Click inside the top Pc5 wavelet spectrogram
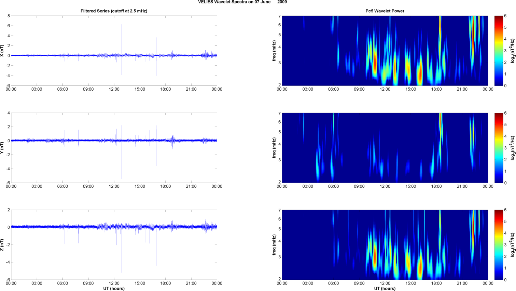The image size is (516, 291). click(x=385, y=51)
